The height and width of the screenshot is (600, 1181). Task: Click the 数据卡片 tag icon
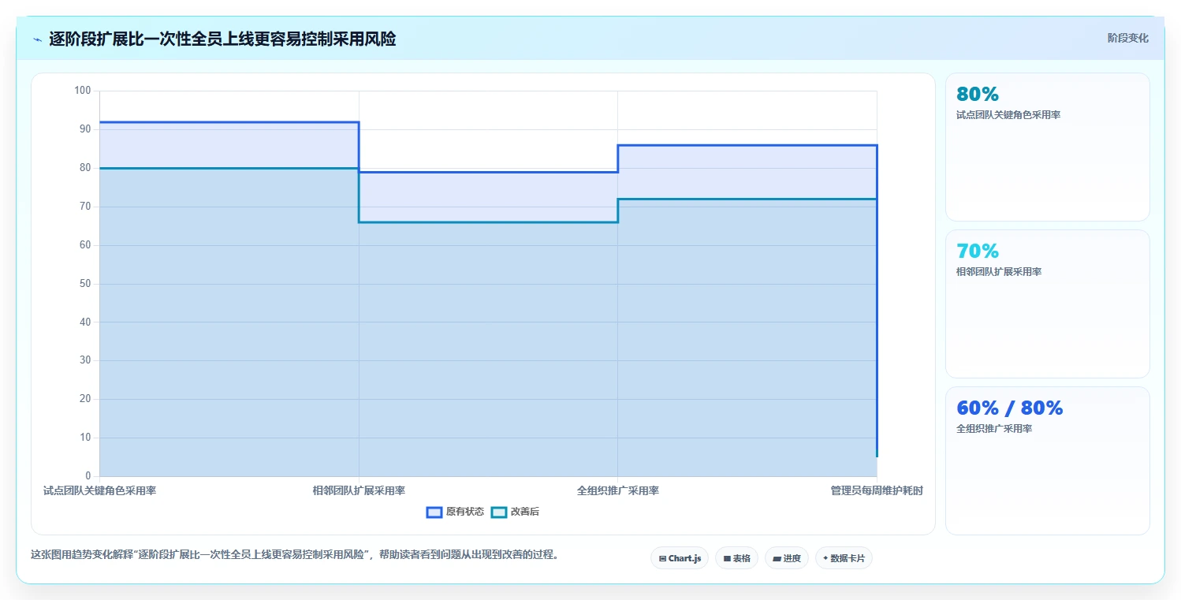825,558
